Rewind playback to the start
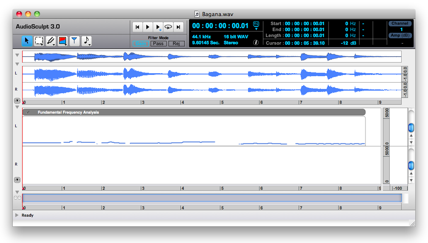 tap(137, 27)
